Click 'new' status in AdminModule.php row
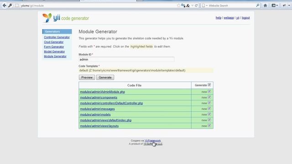This screenshot has height=164, width=292. (x=204, y=92)
